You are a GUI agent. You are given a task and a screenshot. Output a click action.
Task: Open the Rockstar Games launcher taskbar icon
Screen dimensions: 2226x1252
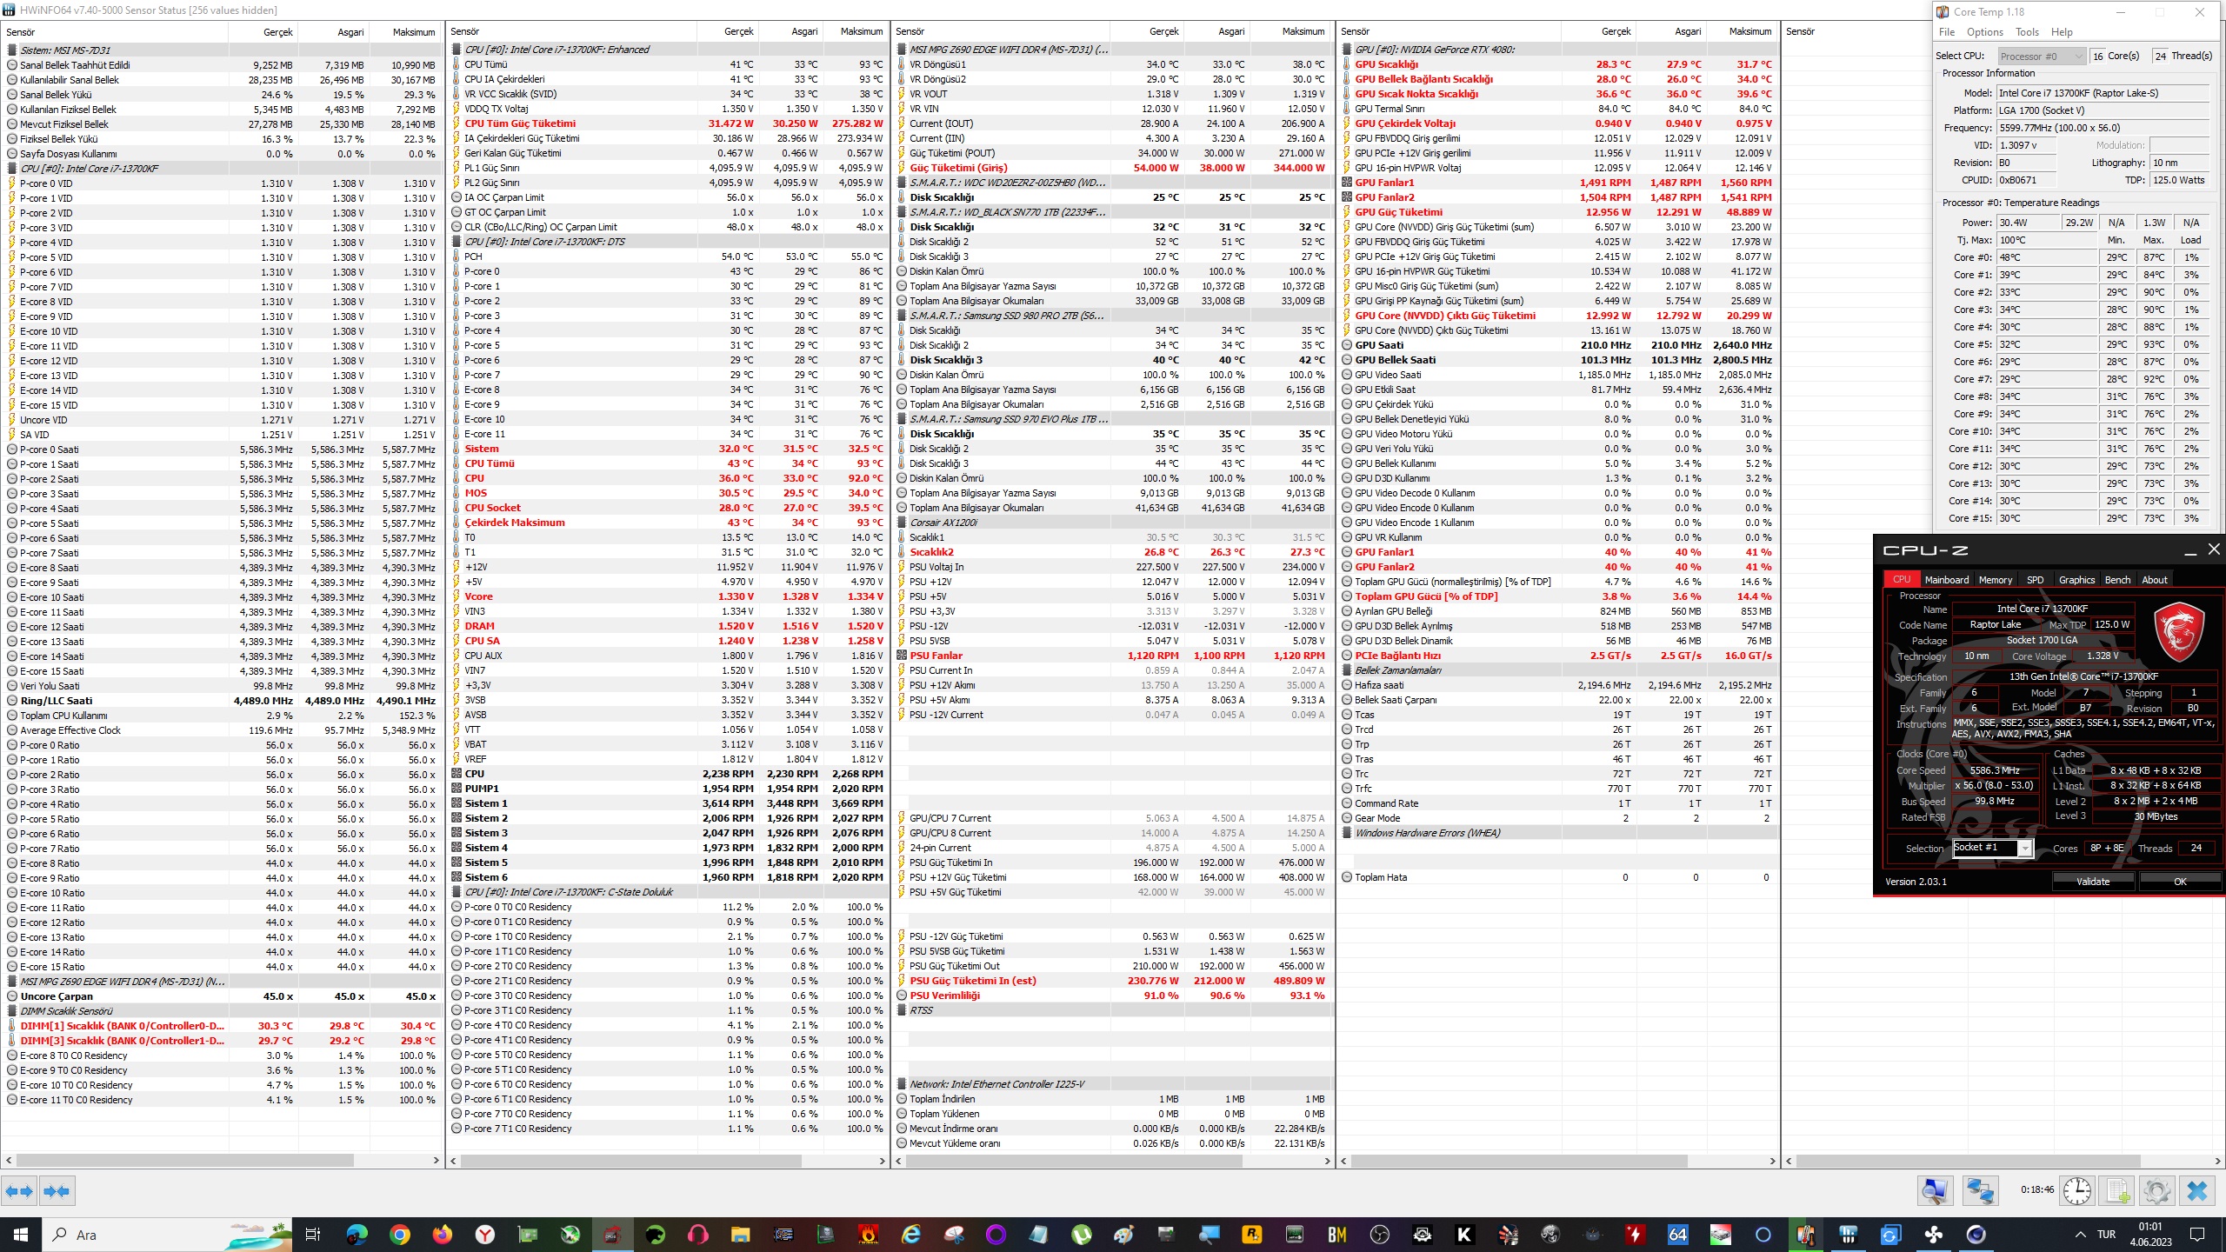(1251, 1235)
